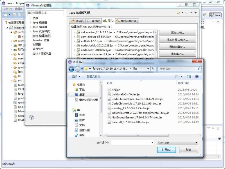Click the 添加变量(V)... button
Image resolution: width=225 pixels, height=169 pixels.
point(177,47)
